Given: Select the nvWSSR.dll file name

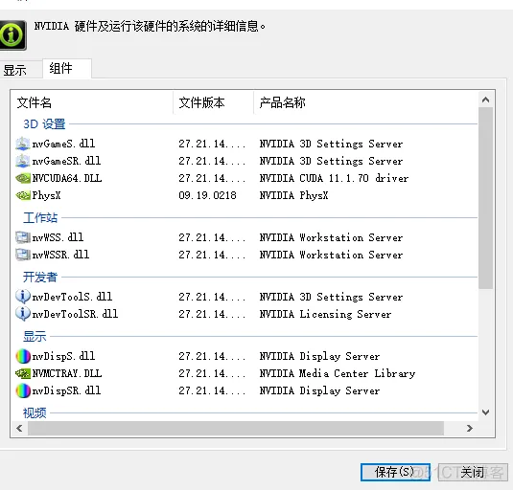Looking at the screenshot, I should [x=60, y=255].
